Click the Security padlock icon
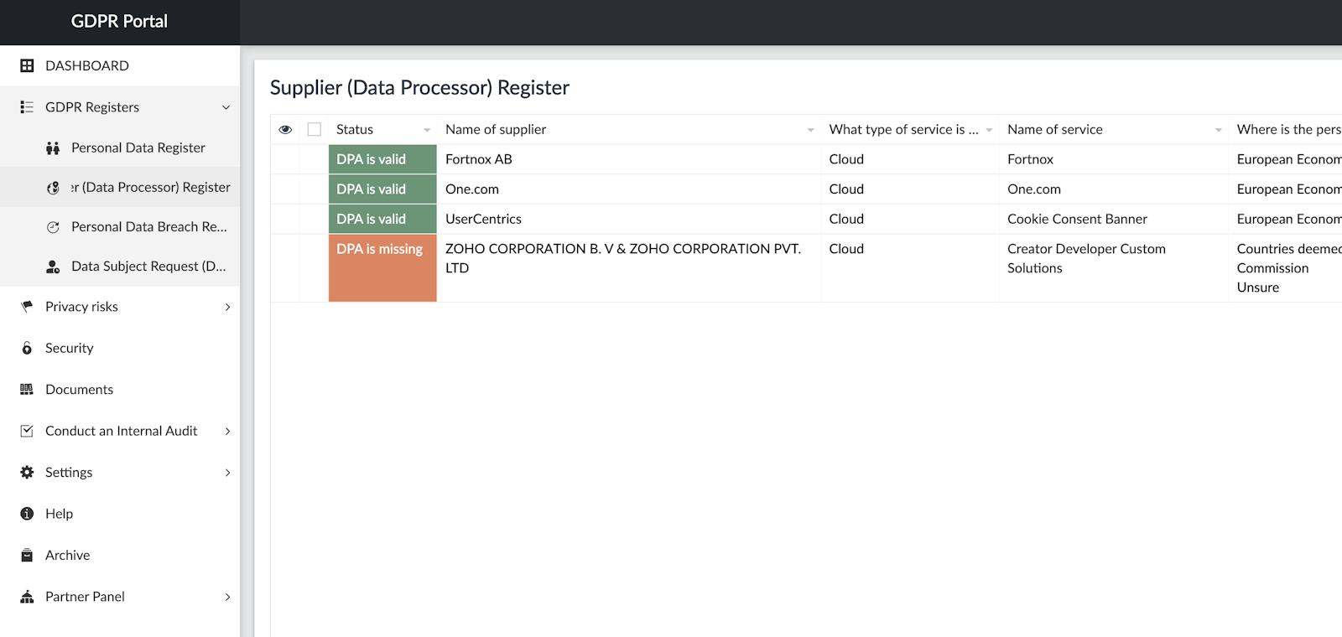The width and height of the screenshot is (1342, 637). (x=27, y=348)
